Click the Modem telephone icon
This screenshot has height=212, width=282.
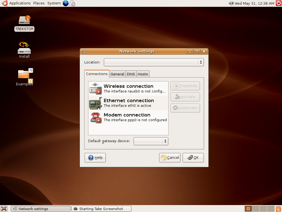click(x=96, y=118)
